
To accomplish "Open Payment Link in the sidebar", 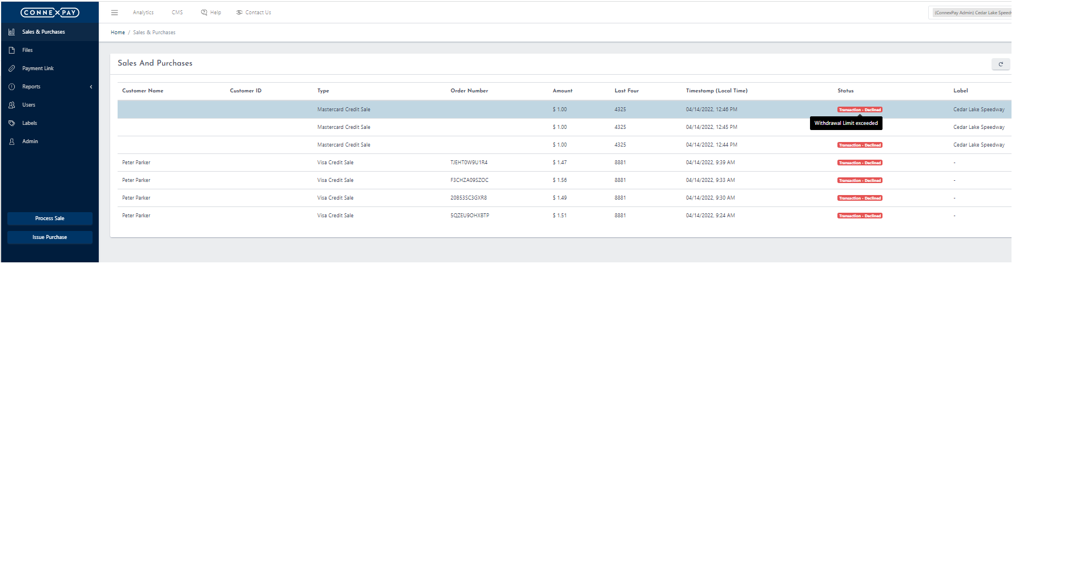I will coord(50,68).
